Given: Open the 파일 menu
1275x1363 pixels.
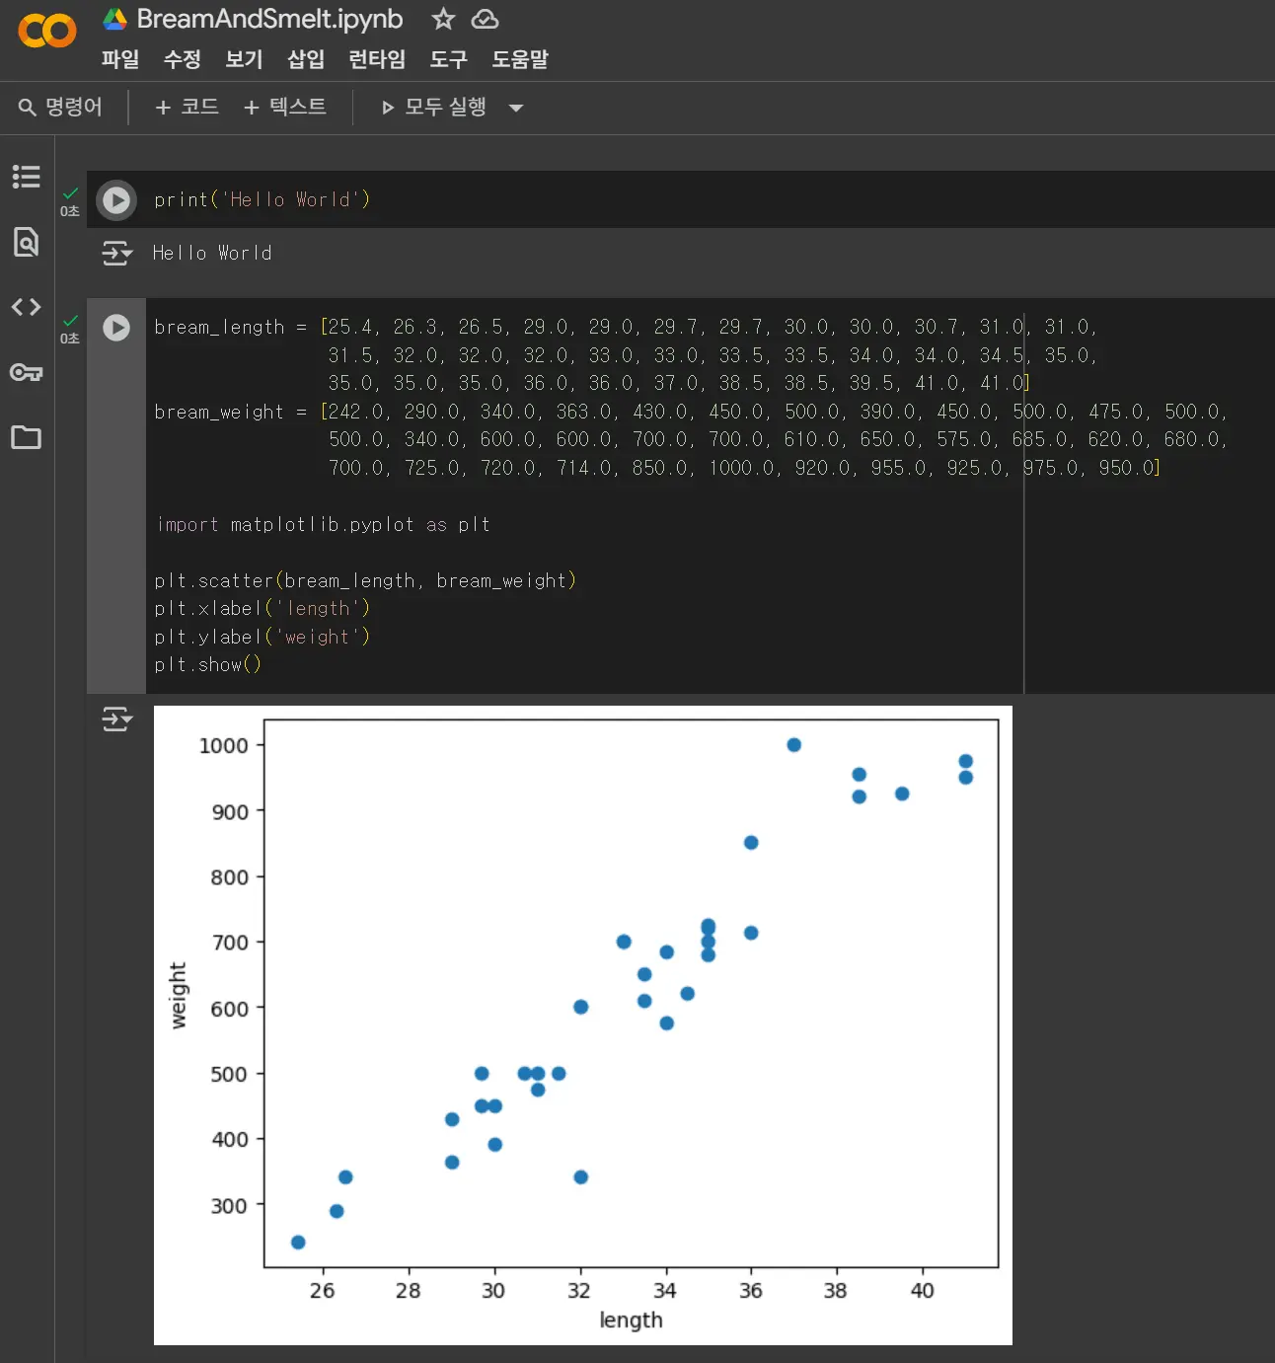Looking at the screenshot, I should [x=120, y=59].
